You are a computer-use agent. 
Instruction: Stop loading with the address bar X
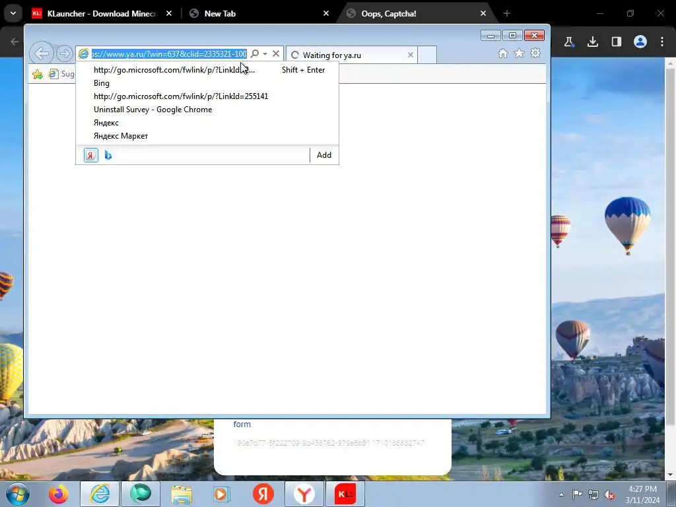point(276,53)
